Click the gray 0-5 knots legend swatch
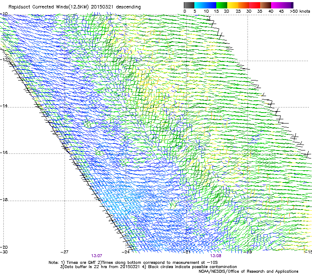The width and height of the screenshot is (312, 274). (x=189, y=5)
